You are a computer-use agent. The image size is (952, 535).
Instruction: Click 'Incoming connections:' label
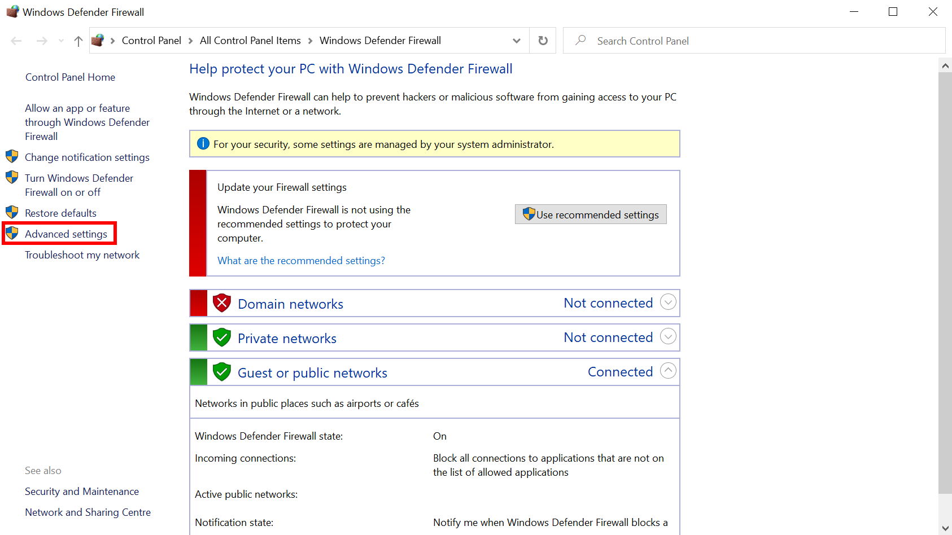[x=245, y=458]
